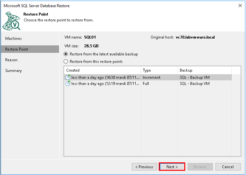This screenshot has width=246, height=175.
Task: Click the Next button
Action: 172,167
